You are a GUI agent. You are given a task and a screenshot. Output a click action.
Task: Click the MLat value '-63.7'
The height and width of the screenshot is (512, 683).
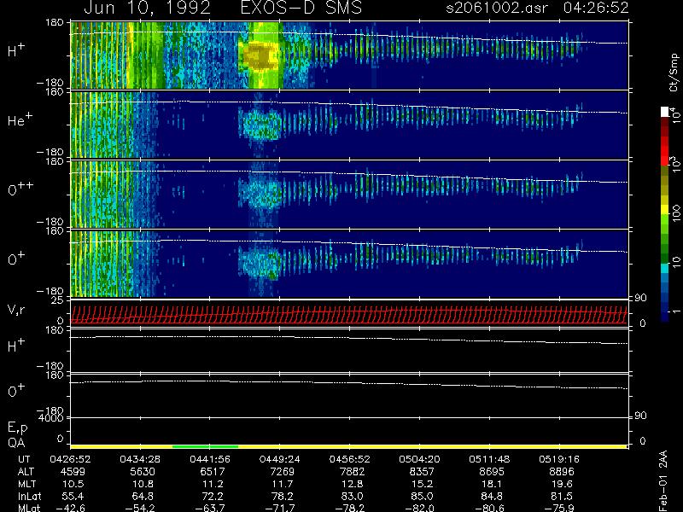pyautogui.click(x=210, y=508)
